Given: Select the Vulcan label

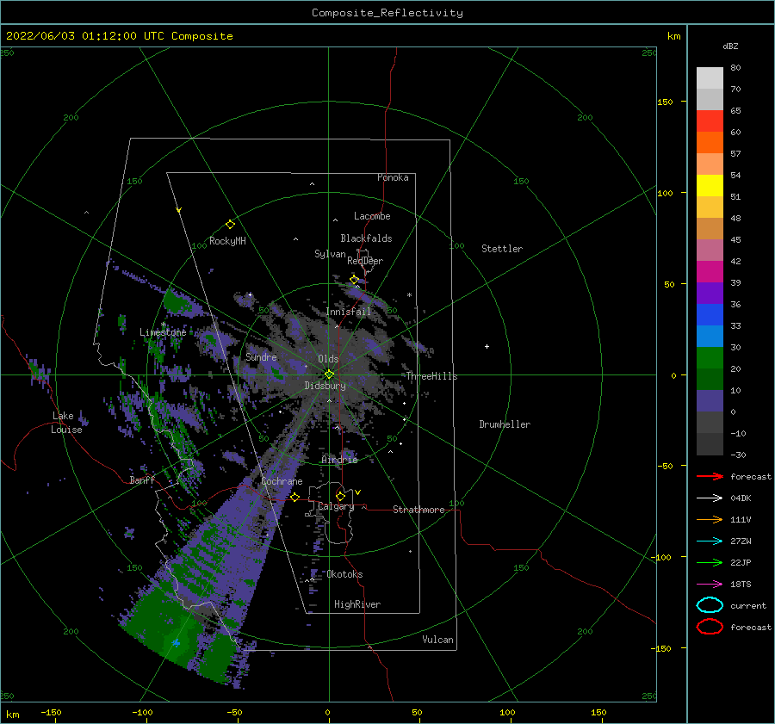Looking at the screenshot, I should pos(438,640).
